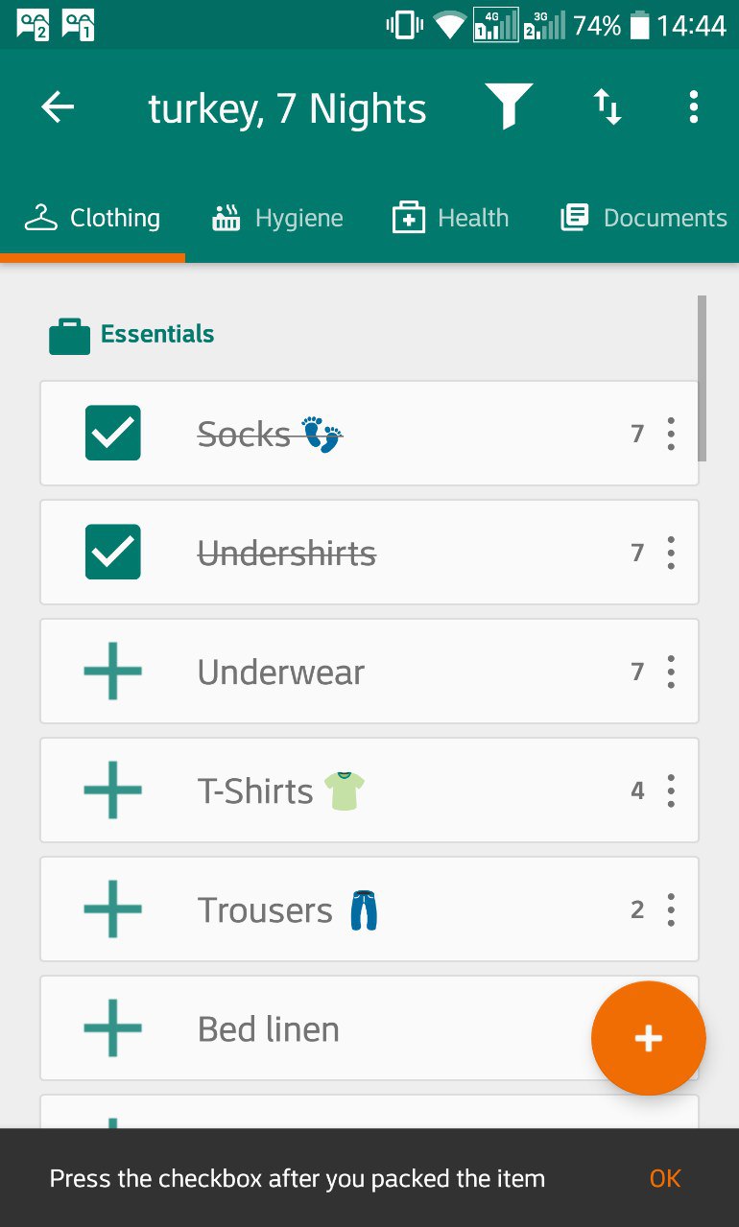The width and height of the screenshot is (739, 1227).
Task: Uncheck the Undershirts checkbox
Action: point(113,553)
